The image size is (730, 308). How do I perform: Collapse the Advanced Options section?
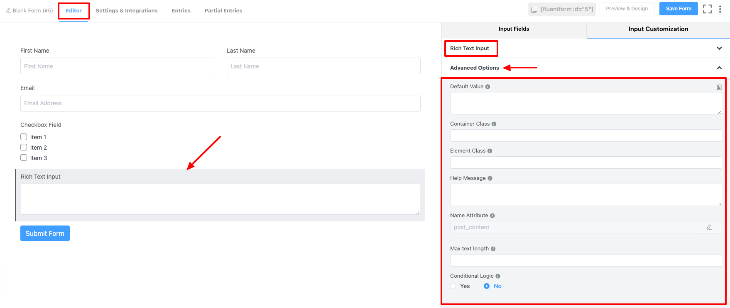(x=719, y=68)
